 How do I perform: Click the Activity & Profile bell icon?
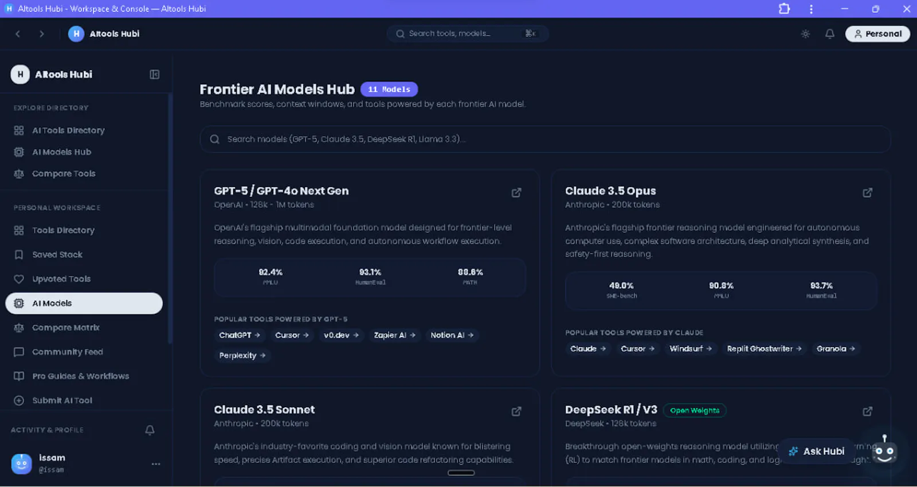150,430
